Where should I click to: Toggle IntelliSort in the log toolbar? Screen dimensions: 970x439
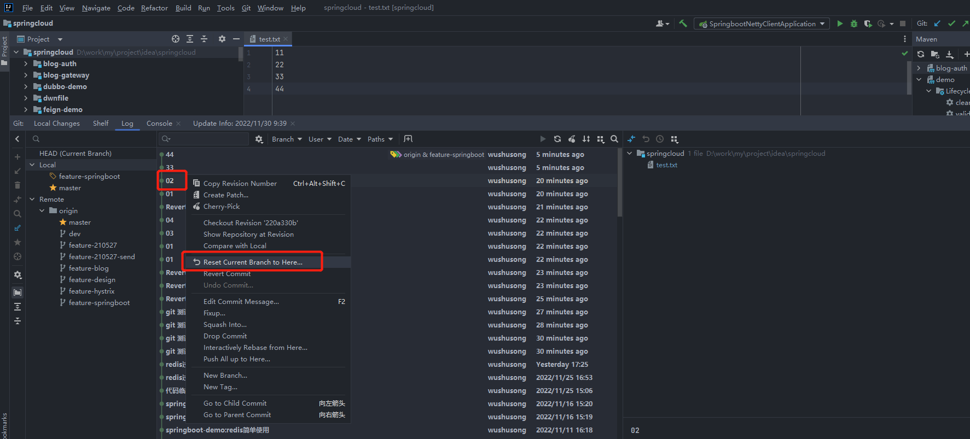coord(586,139)
